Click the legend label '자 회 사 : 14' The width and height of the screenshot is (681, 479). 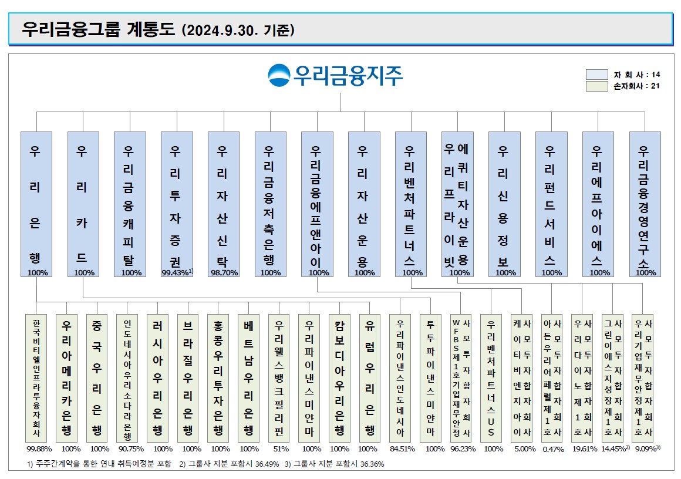tap(637, 75)
